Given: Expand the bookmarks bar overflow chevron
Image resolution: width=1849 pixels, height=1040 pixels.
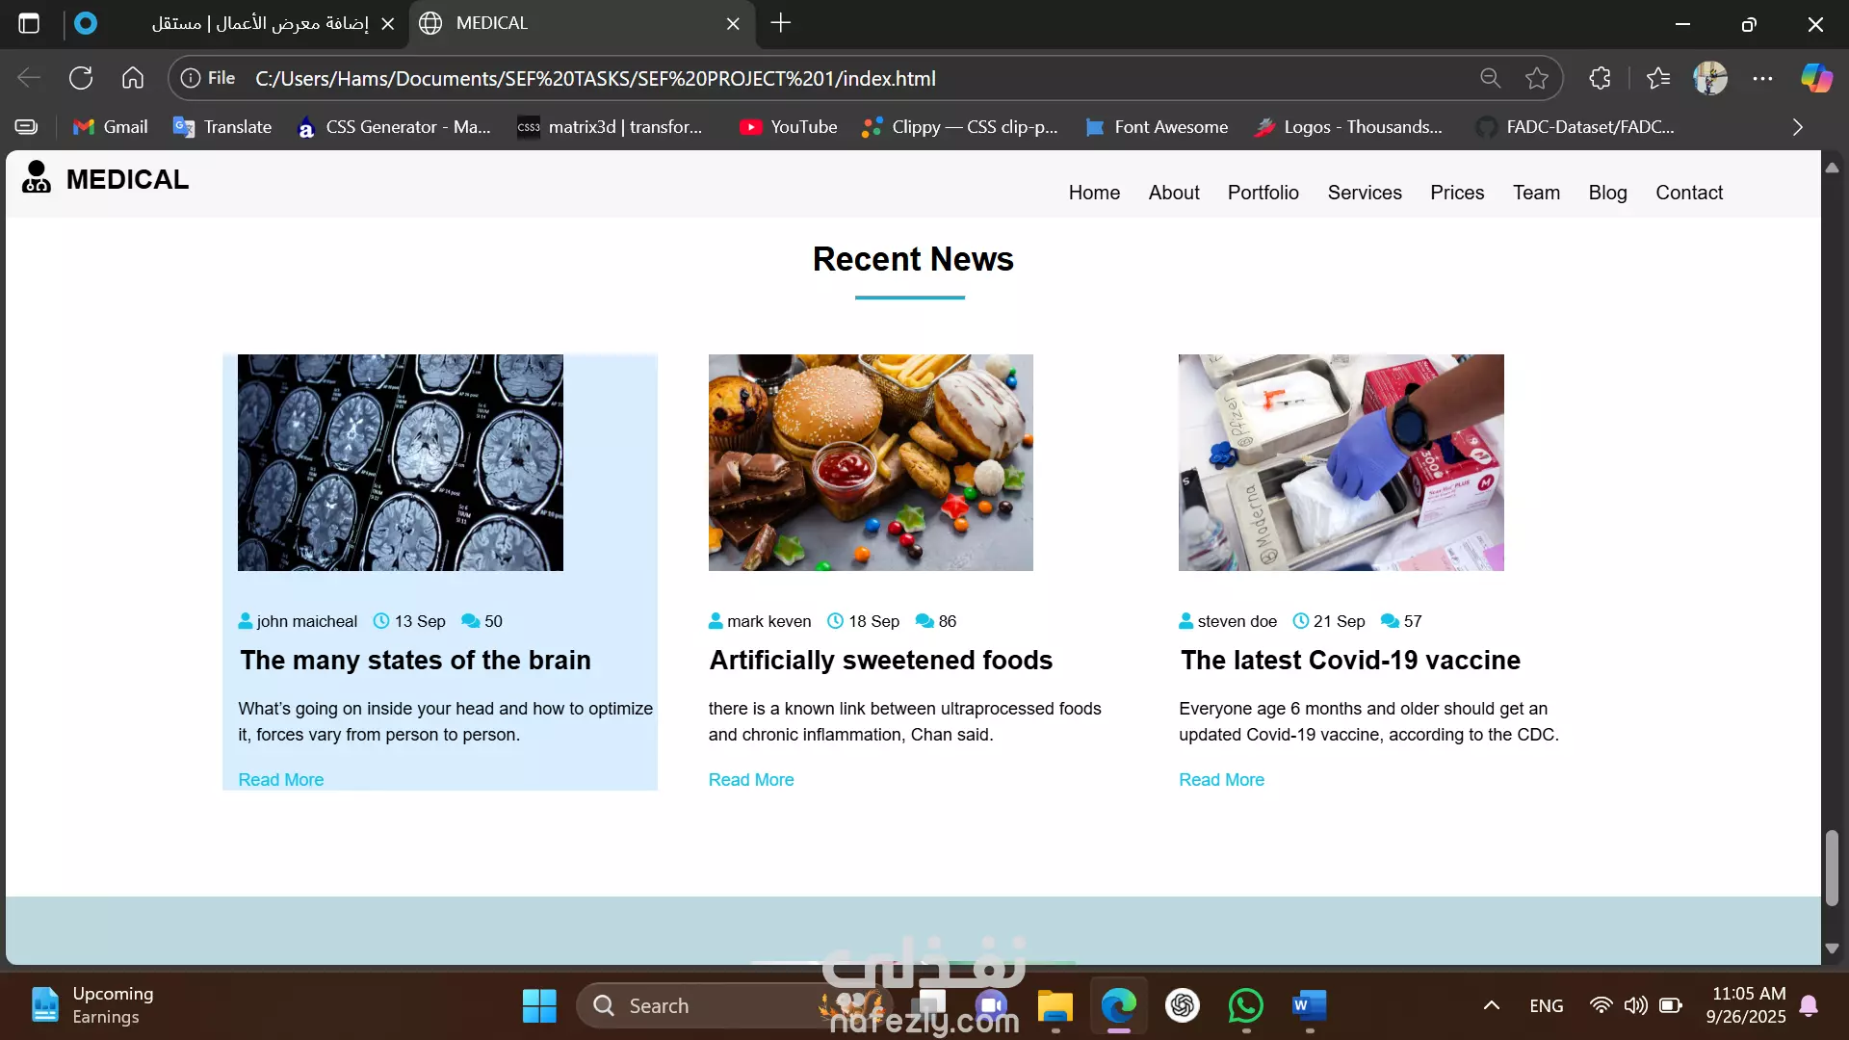Looking at the screenshot, I should pos(1797,127).
